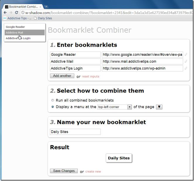Select Display a menu radio button

point(53,107)
